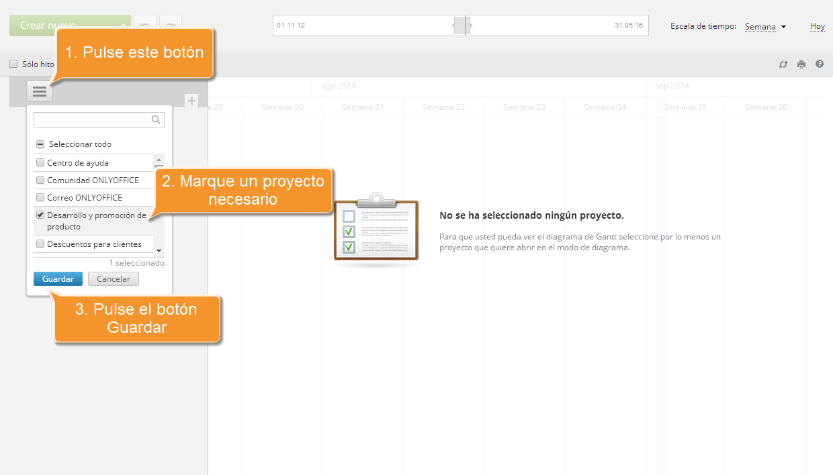Check the Centro de ayuda project
The width and height of the screenshot is (833, 475).
click(40, 163)
